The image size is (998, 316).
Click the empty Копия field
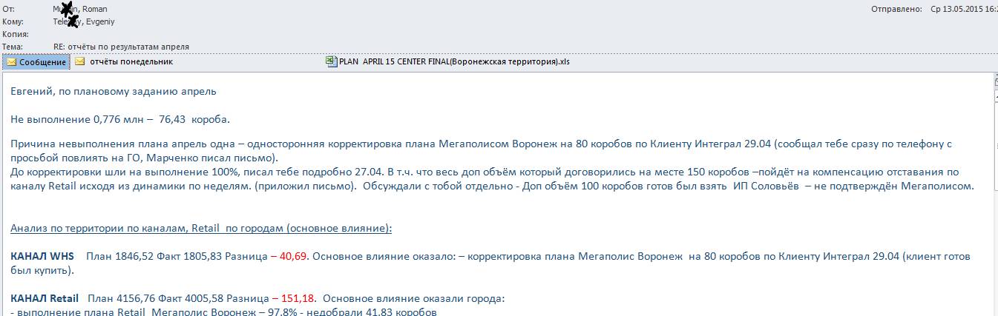(x=148, y=34)
